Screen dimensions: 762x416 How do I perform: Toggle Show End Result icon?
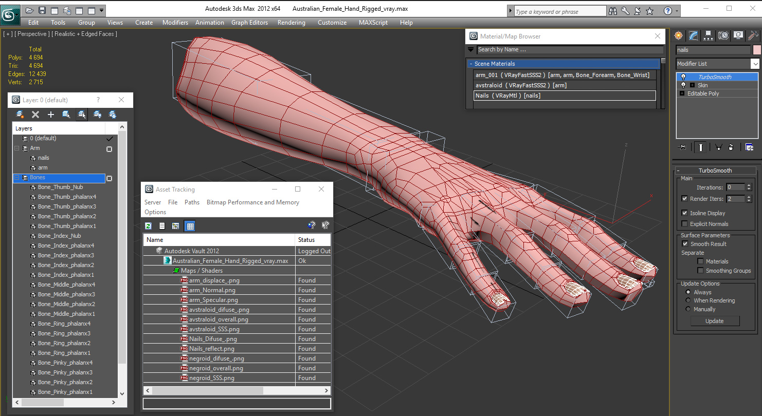click(700, 147)
